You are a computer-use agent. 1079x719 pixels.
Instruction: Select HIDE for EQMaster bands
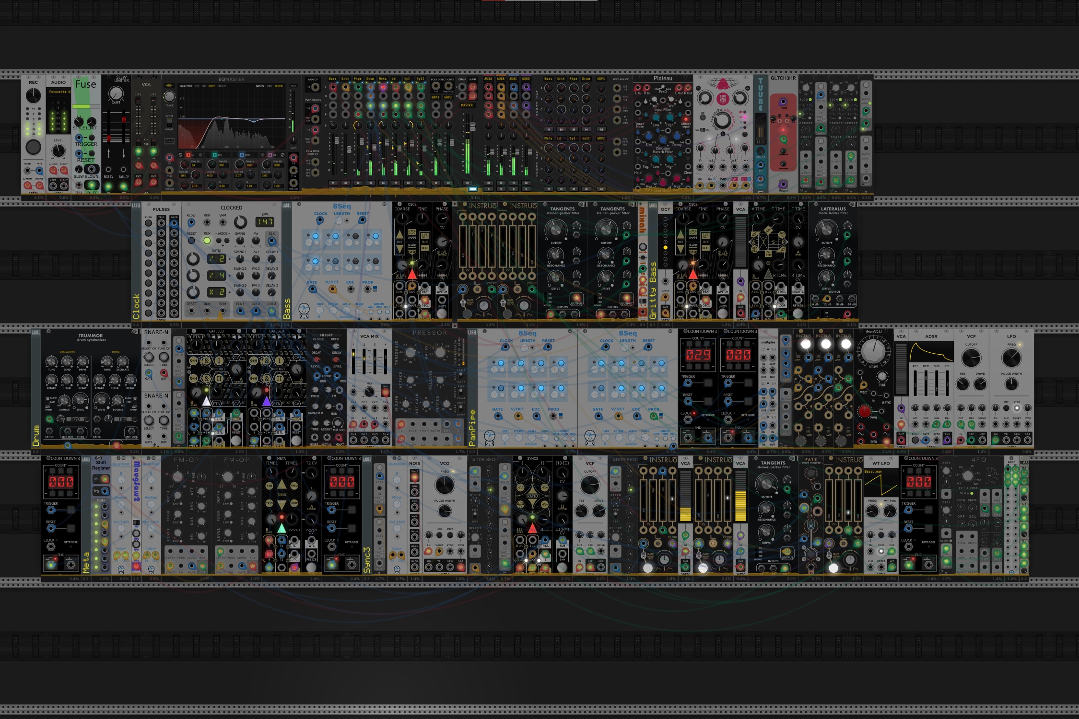click(270, 86)
